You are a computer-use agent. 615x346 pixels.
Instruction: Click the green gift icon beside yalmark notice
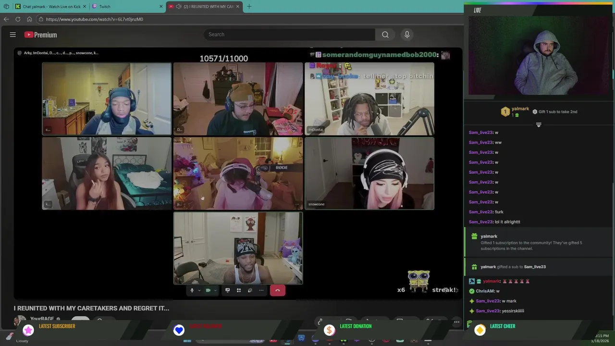click(x=474, y=236)
